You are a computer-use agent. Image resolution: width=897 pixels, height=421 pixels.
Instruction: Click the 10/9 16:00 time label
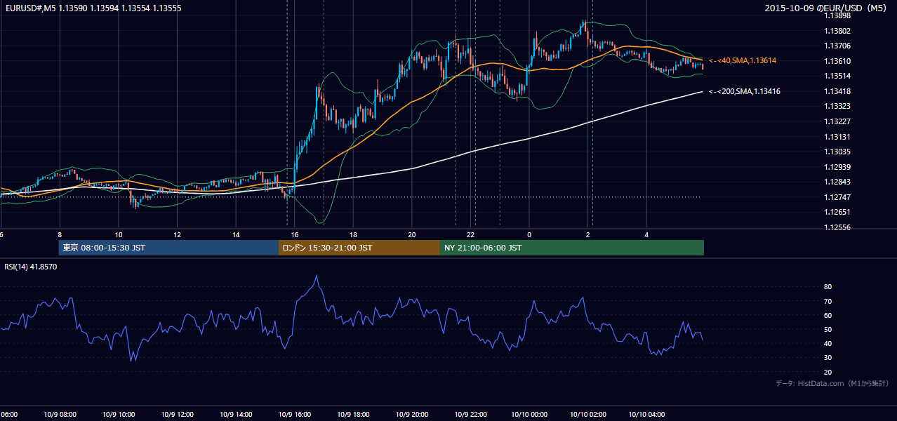(295, 415)
